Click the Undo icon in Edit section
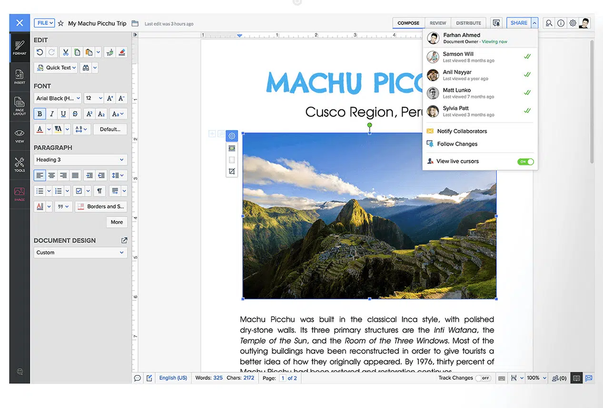The image size is (603, 408). pyautogui.click(x=40, y=52)
